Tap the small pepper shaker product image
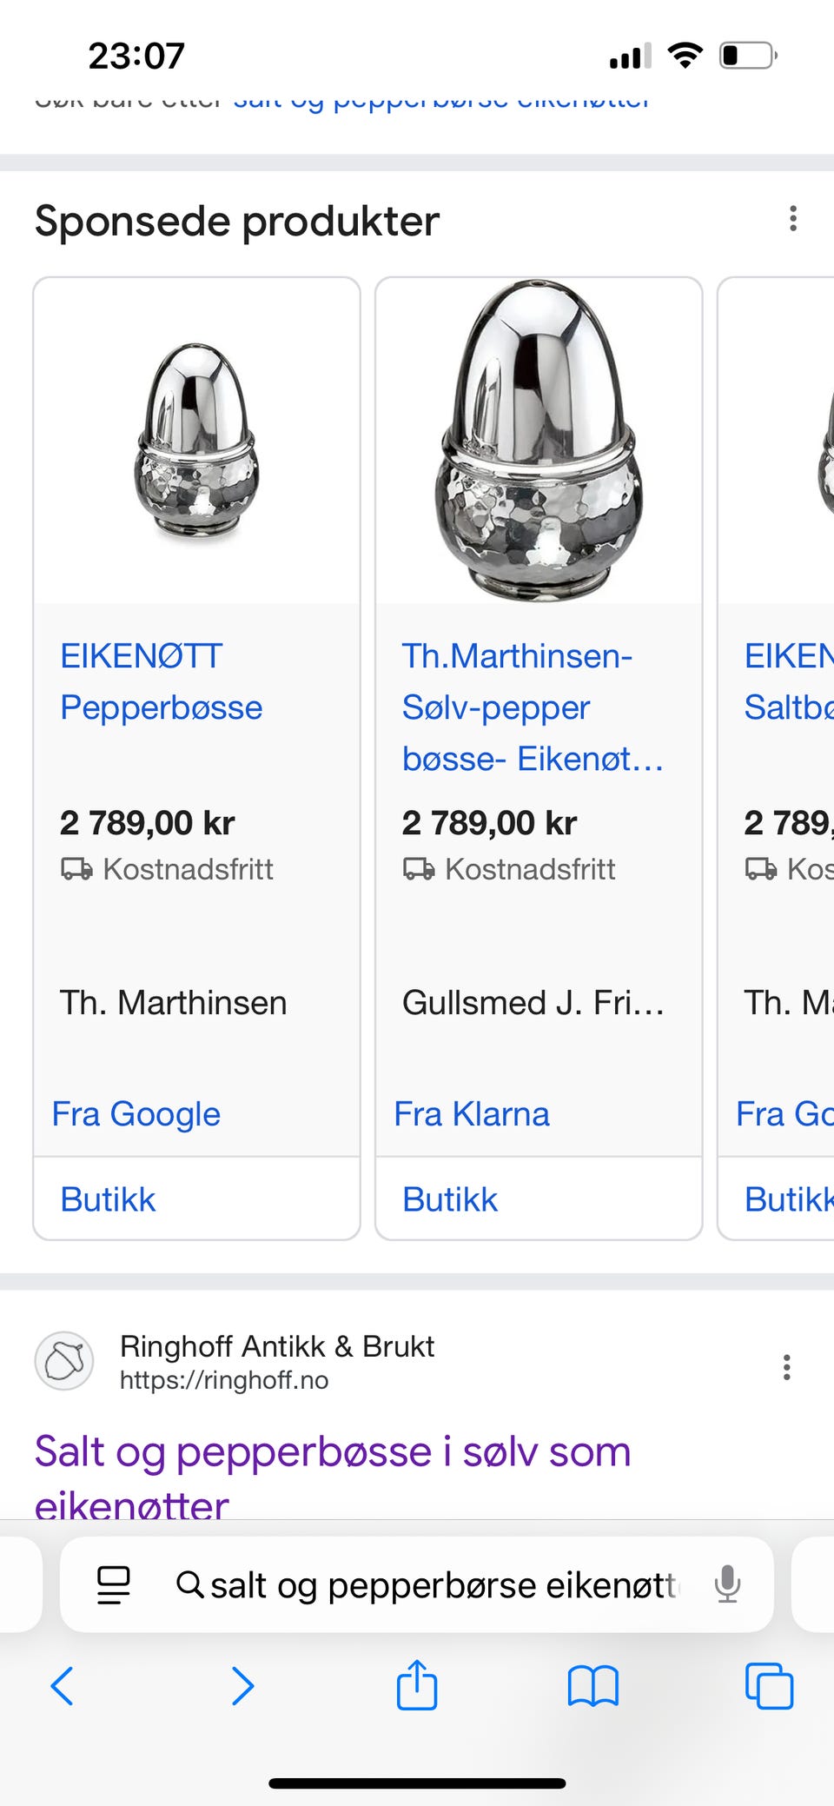 click(x=196, y=442)
